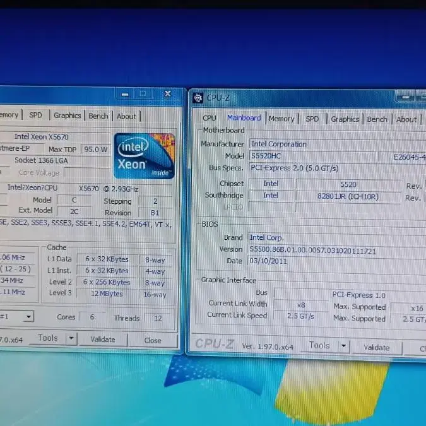
Task: Close the left CPU-Z window with X
Action: click(168, 94)
